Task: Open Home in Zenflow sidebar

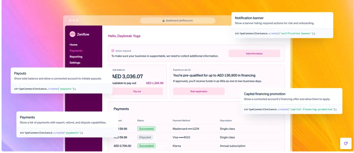Action: [73, 44]
